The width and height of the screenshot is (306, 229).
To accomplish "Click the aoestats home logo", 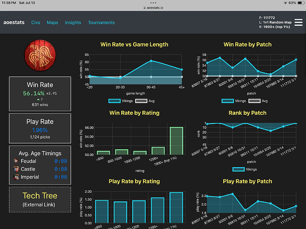I will coord(14,22).
